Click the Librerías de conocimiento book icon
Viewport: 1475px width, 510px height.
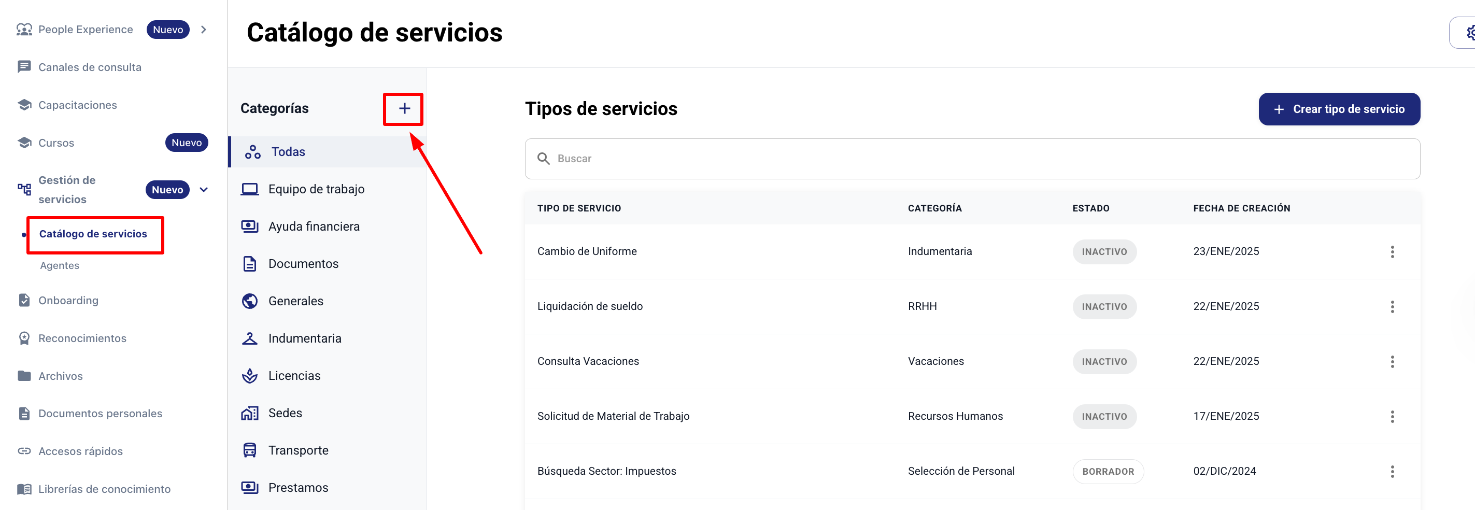24,489
